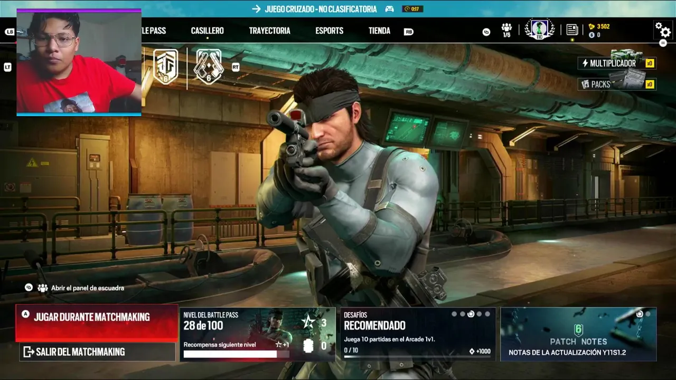Open the Casillero tab
The height and width of the screenshot is (380, 676).
[x=207, y=31]
